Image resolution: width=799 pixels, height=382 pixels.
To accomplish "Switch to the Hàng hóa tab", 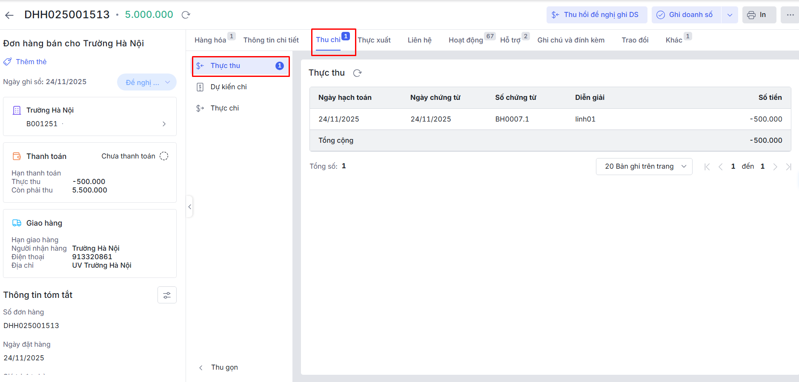I will click(210, 40).
